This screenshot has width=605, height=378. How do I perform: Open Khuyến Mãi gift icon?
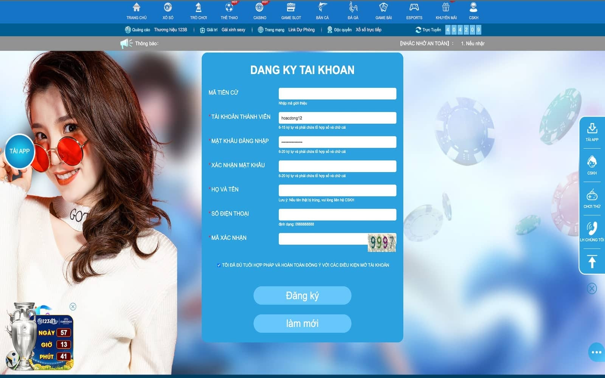(x=446, y=8)
